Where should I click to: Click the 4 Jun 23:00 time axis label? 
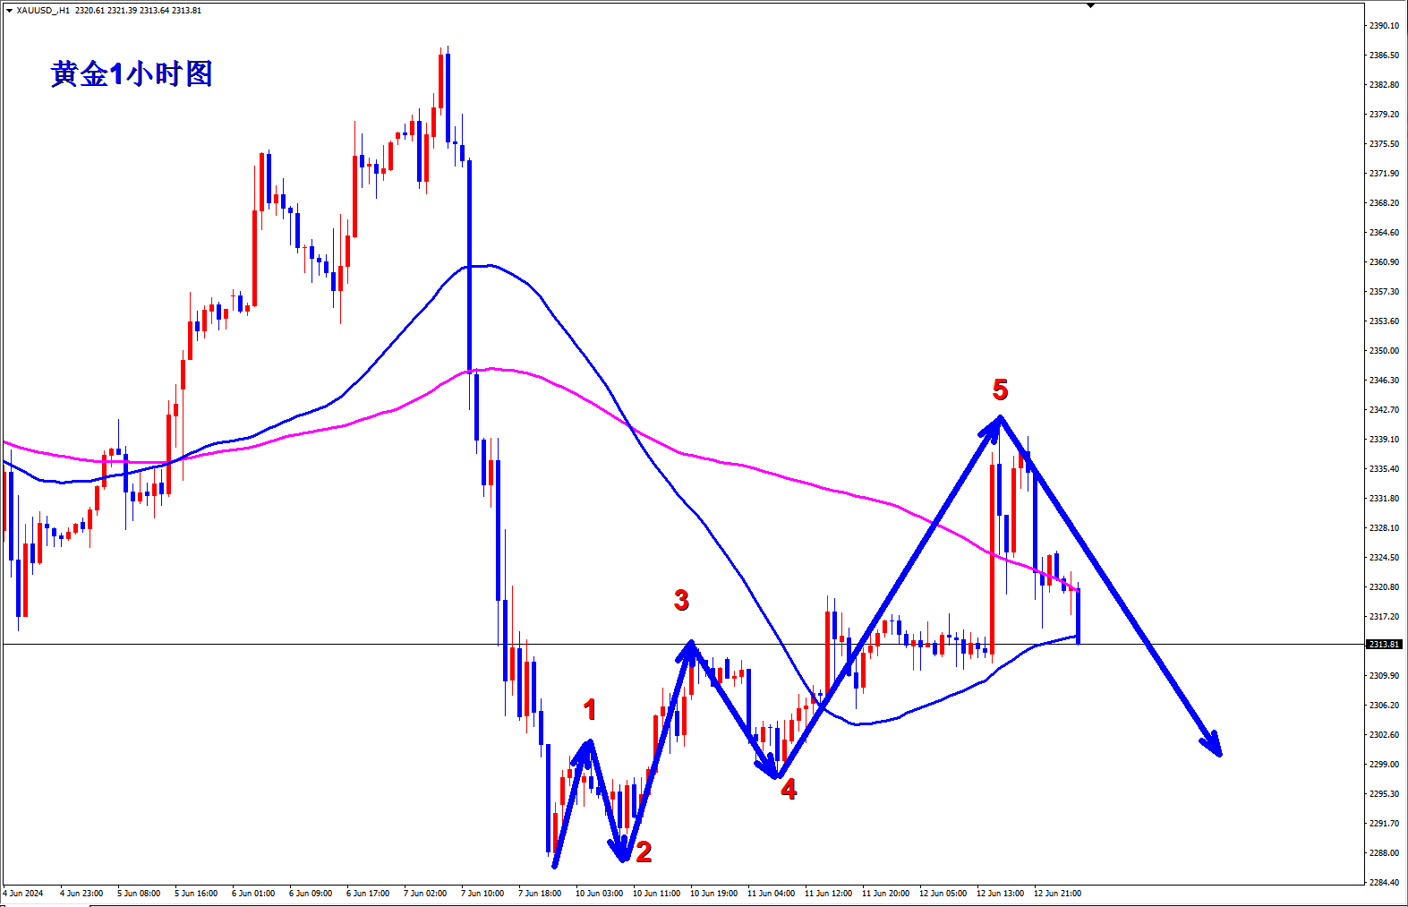81,894
